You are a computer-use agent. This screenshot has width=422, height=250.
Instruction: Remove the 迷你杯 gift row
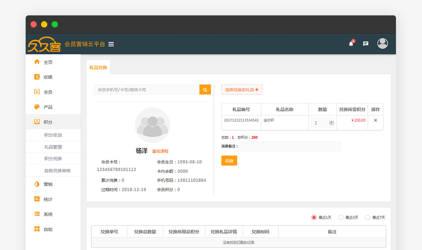coord(375,120)
